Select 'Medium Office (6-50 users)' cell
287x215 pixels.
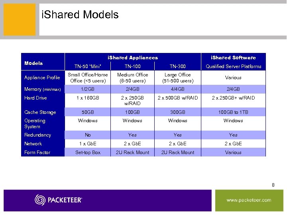132,78
